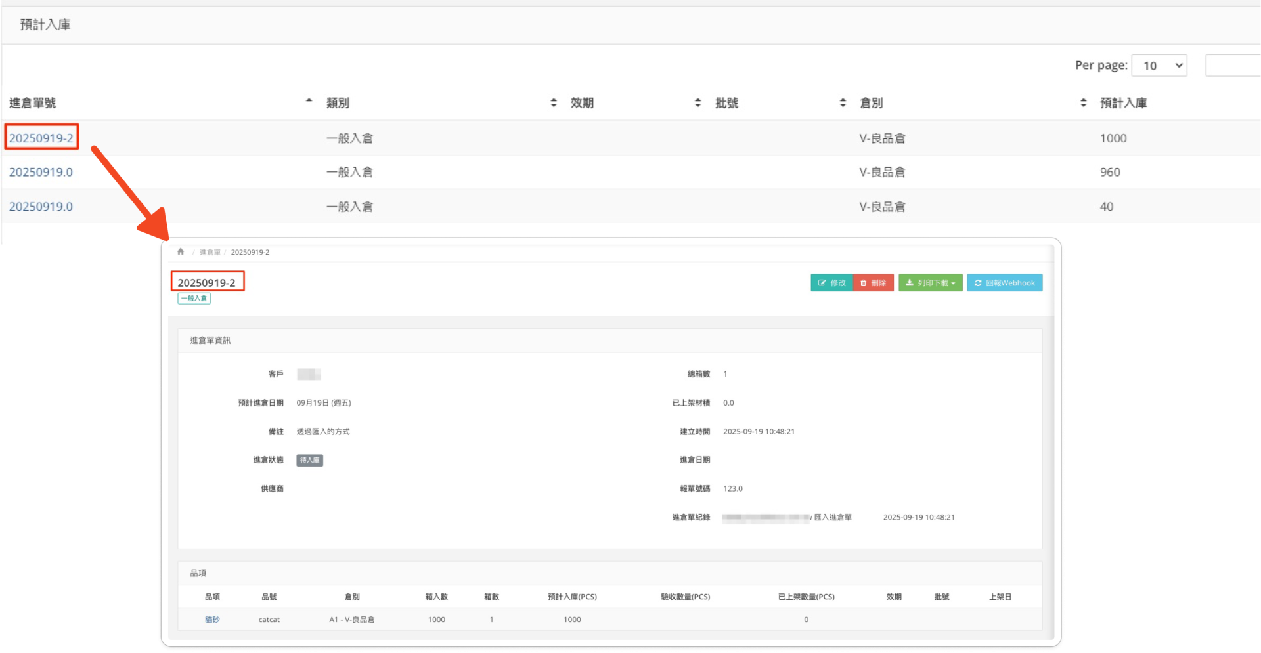Click the sort arrows beside 批號 column
Viewport: 1261px width, 653px height.
point(843,103)
